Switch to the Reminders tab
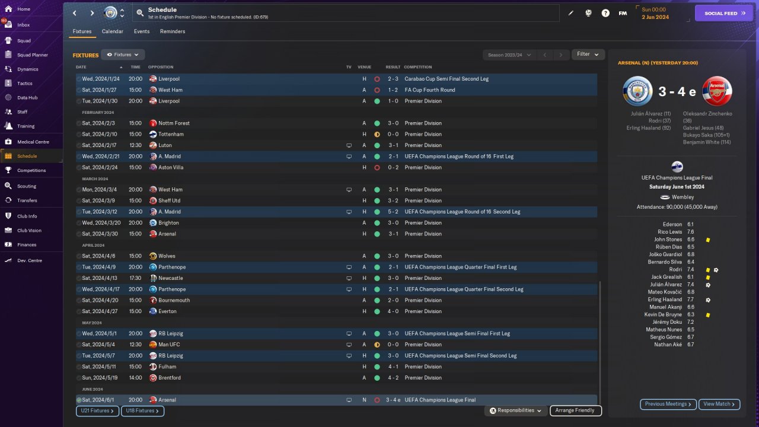Viewport: 759px width, 427px height. pos(173,31)
